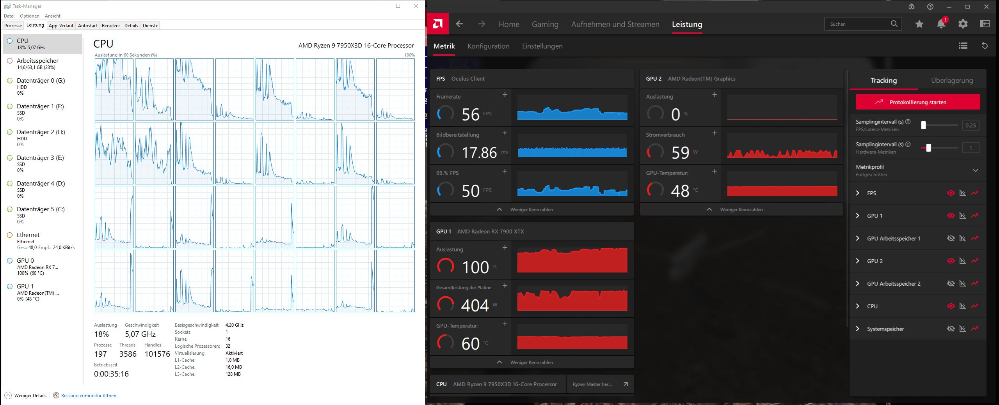Image resolution: width=999 pixels, height=405 pixels.
Task: Collapse FPS panel with Weniger Kennzahlen
Action: pyautogui.click(x=531, y=210)
